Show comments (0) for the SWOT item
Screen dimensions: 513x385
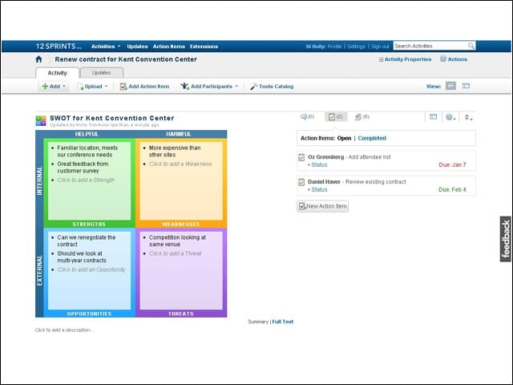(307, 116)
